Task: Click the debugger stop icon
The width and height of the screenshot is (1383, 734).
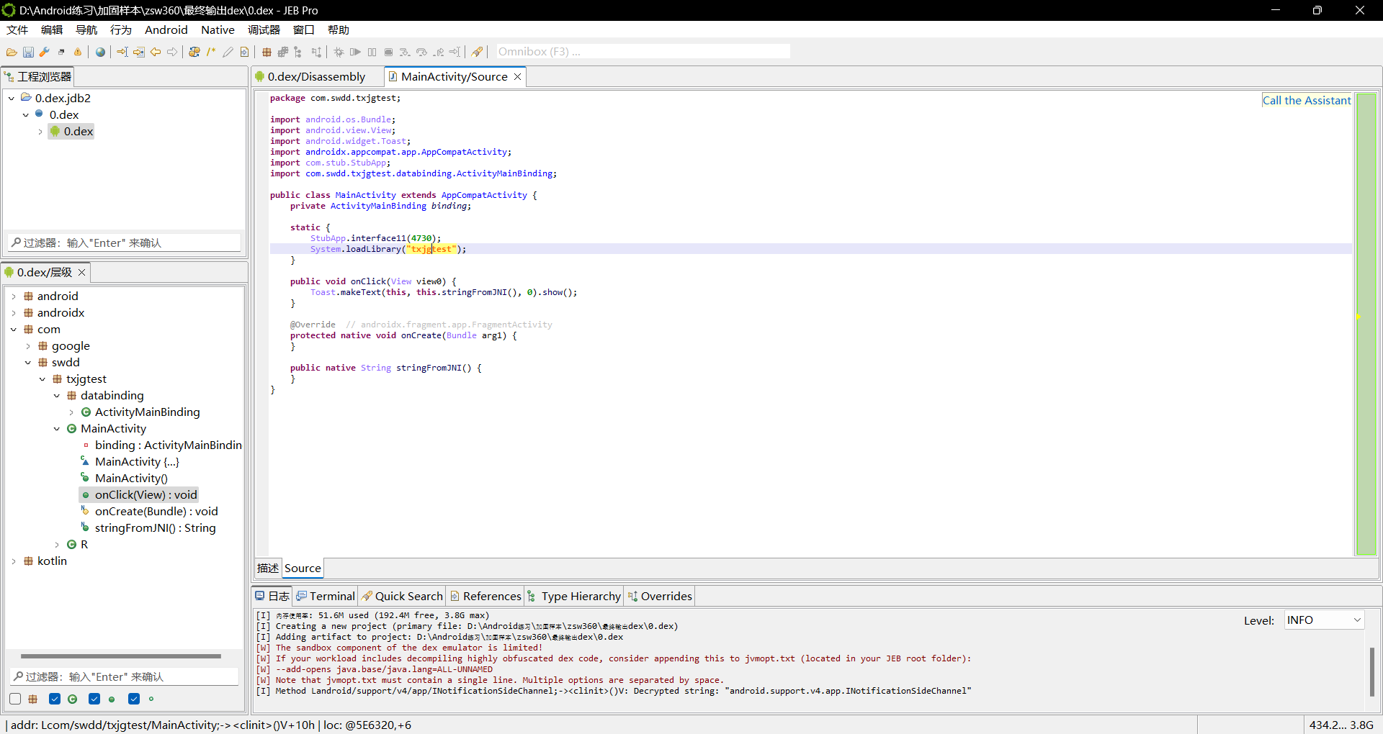Action: 388,52
